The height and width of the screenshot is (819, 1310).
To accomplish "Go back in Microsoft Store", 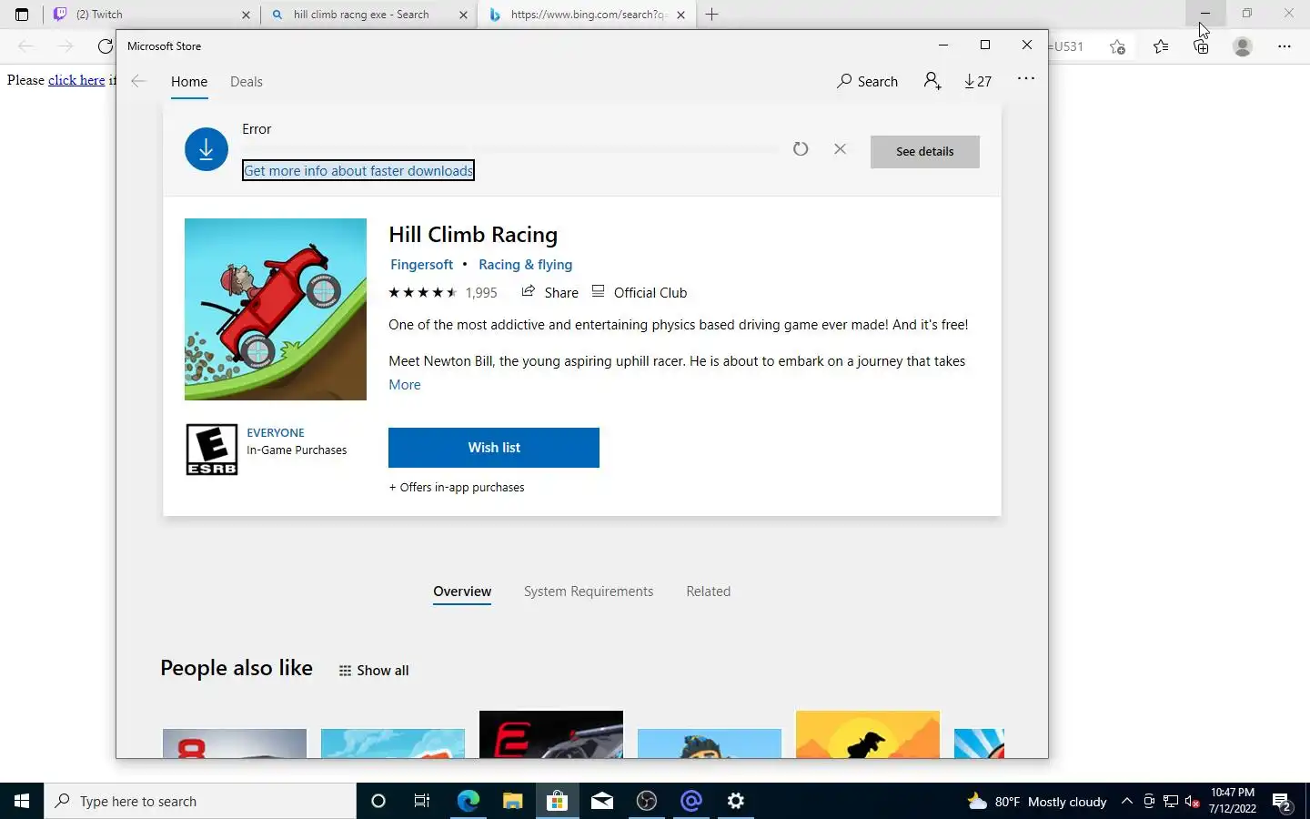I will click(x=138, y=81).
